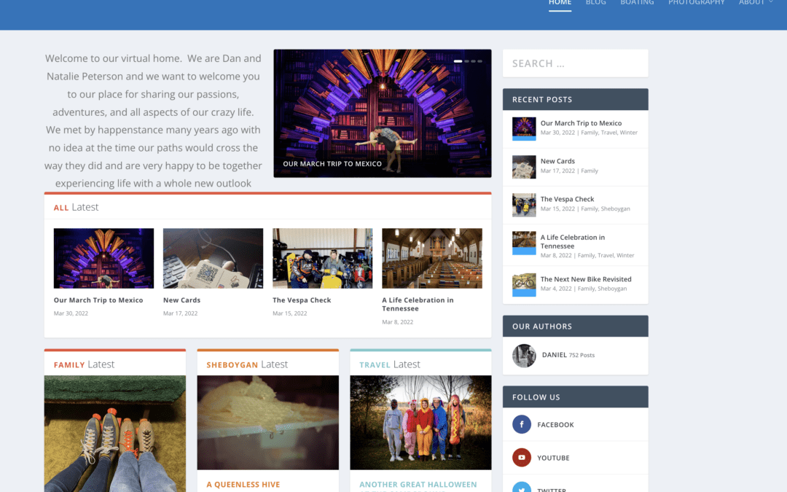Open author Daniel's posts link
Image resolution: width=787 pixels, height=492 pixels.
click(x=554, y=354)
